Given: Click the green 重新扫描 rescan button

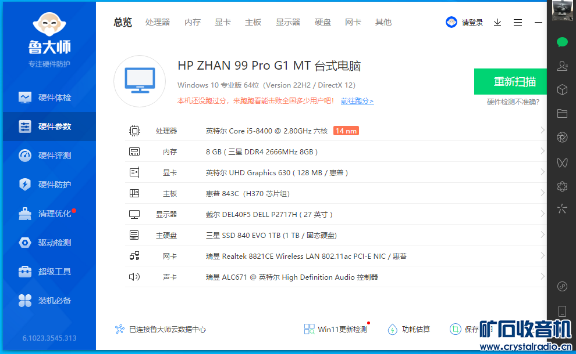Looking at the screenshot, I should point(511,81).
